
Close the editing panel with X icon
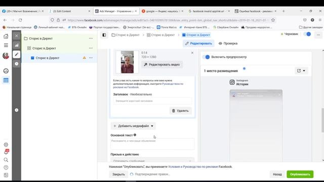point(17,36)
